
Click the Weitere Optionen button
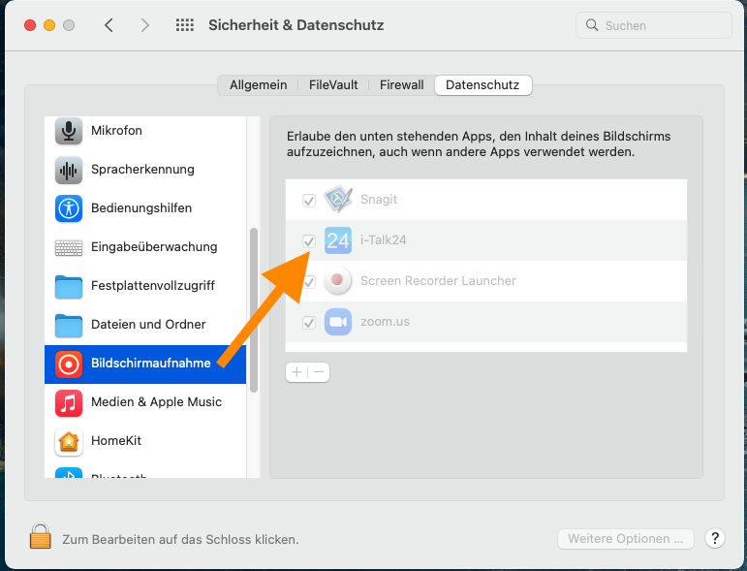point(626,539)
